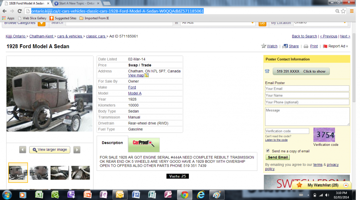
Task: Open the Browse Categories dropdown
Action: coord(41,23)
